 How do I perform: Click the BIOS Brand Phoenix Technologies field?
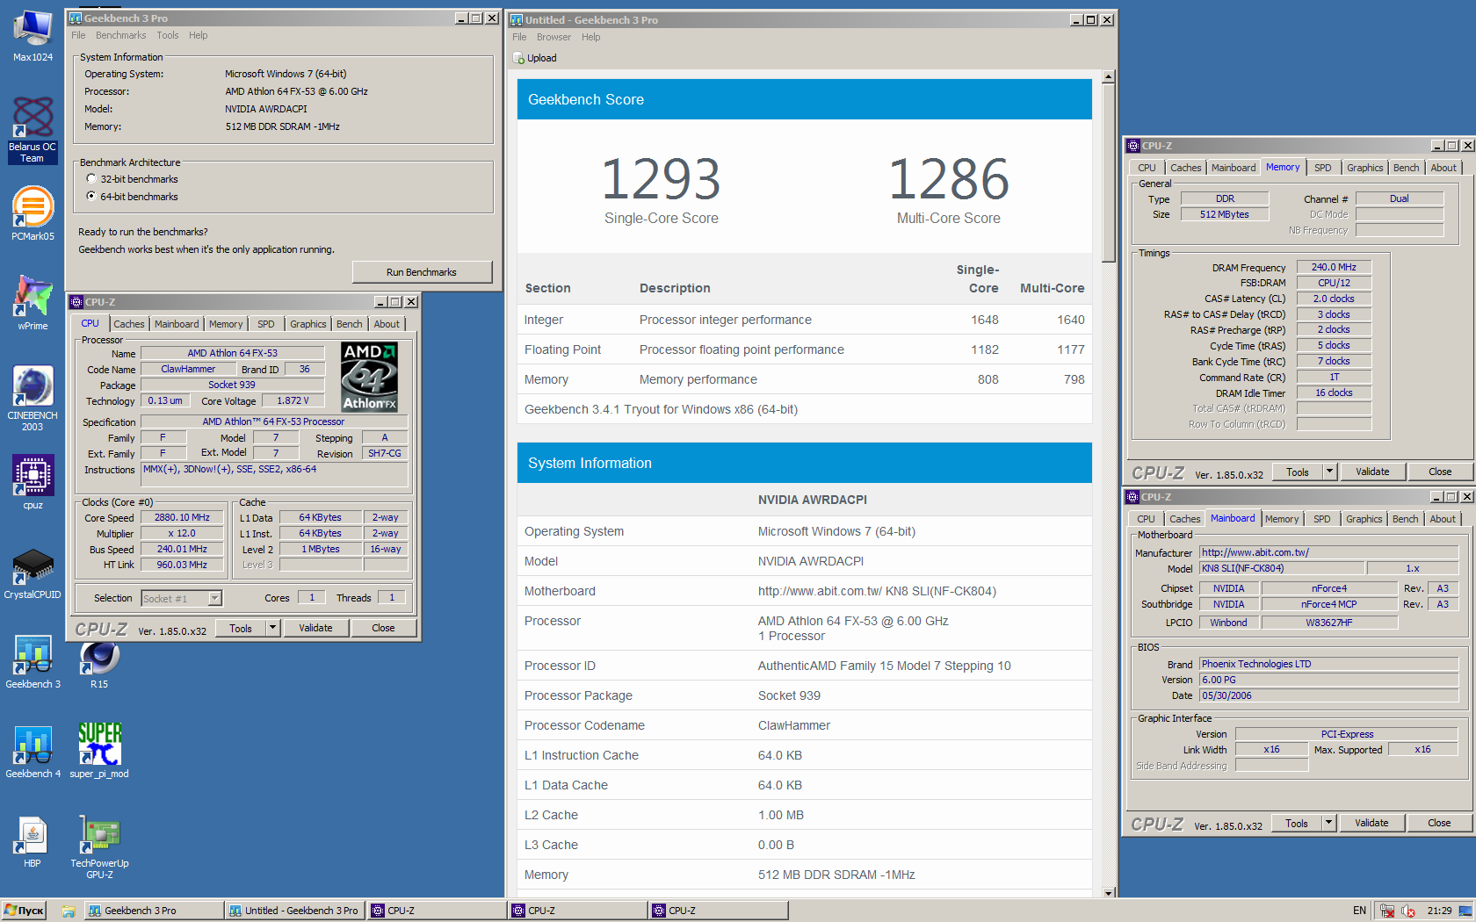[1328, 664]
